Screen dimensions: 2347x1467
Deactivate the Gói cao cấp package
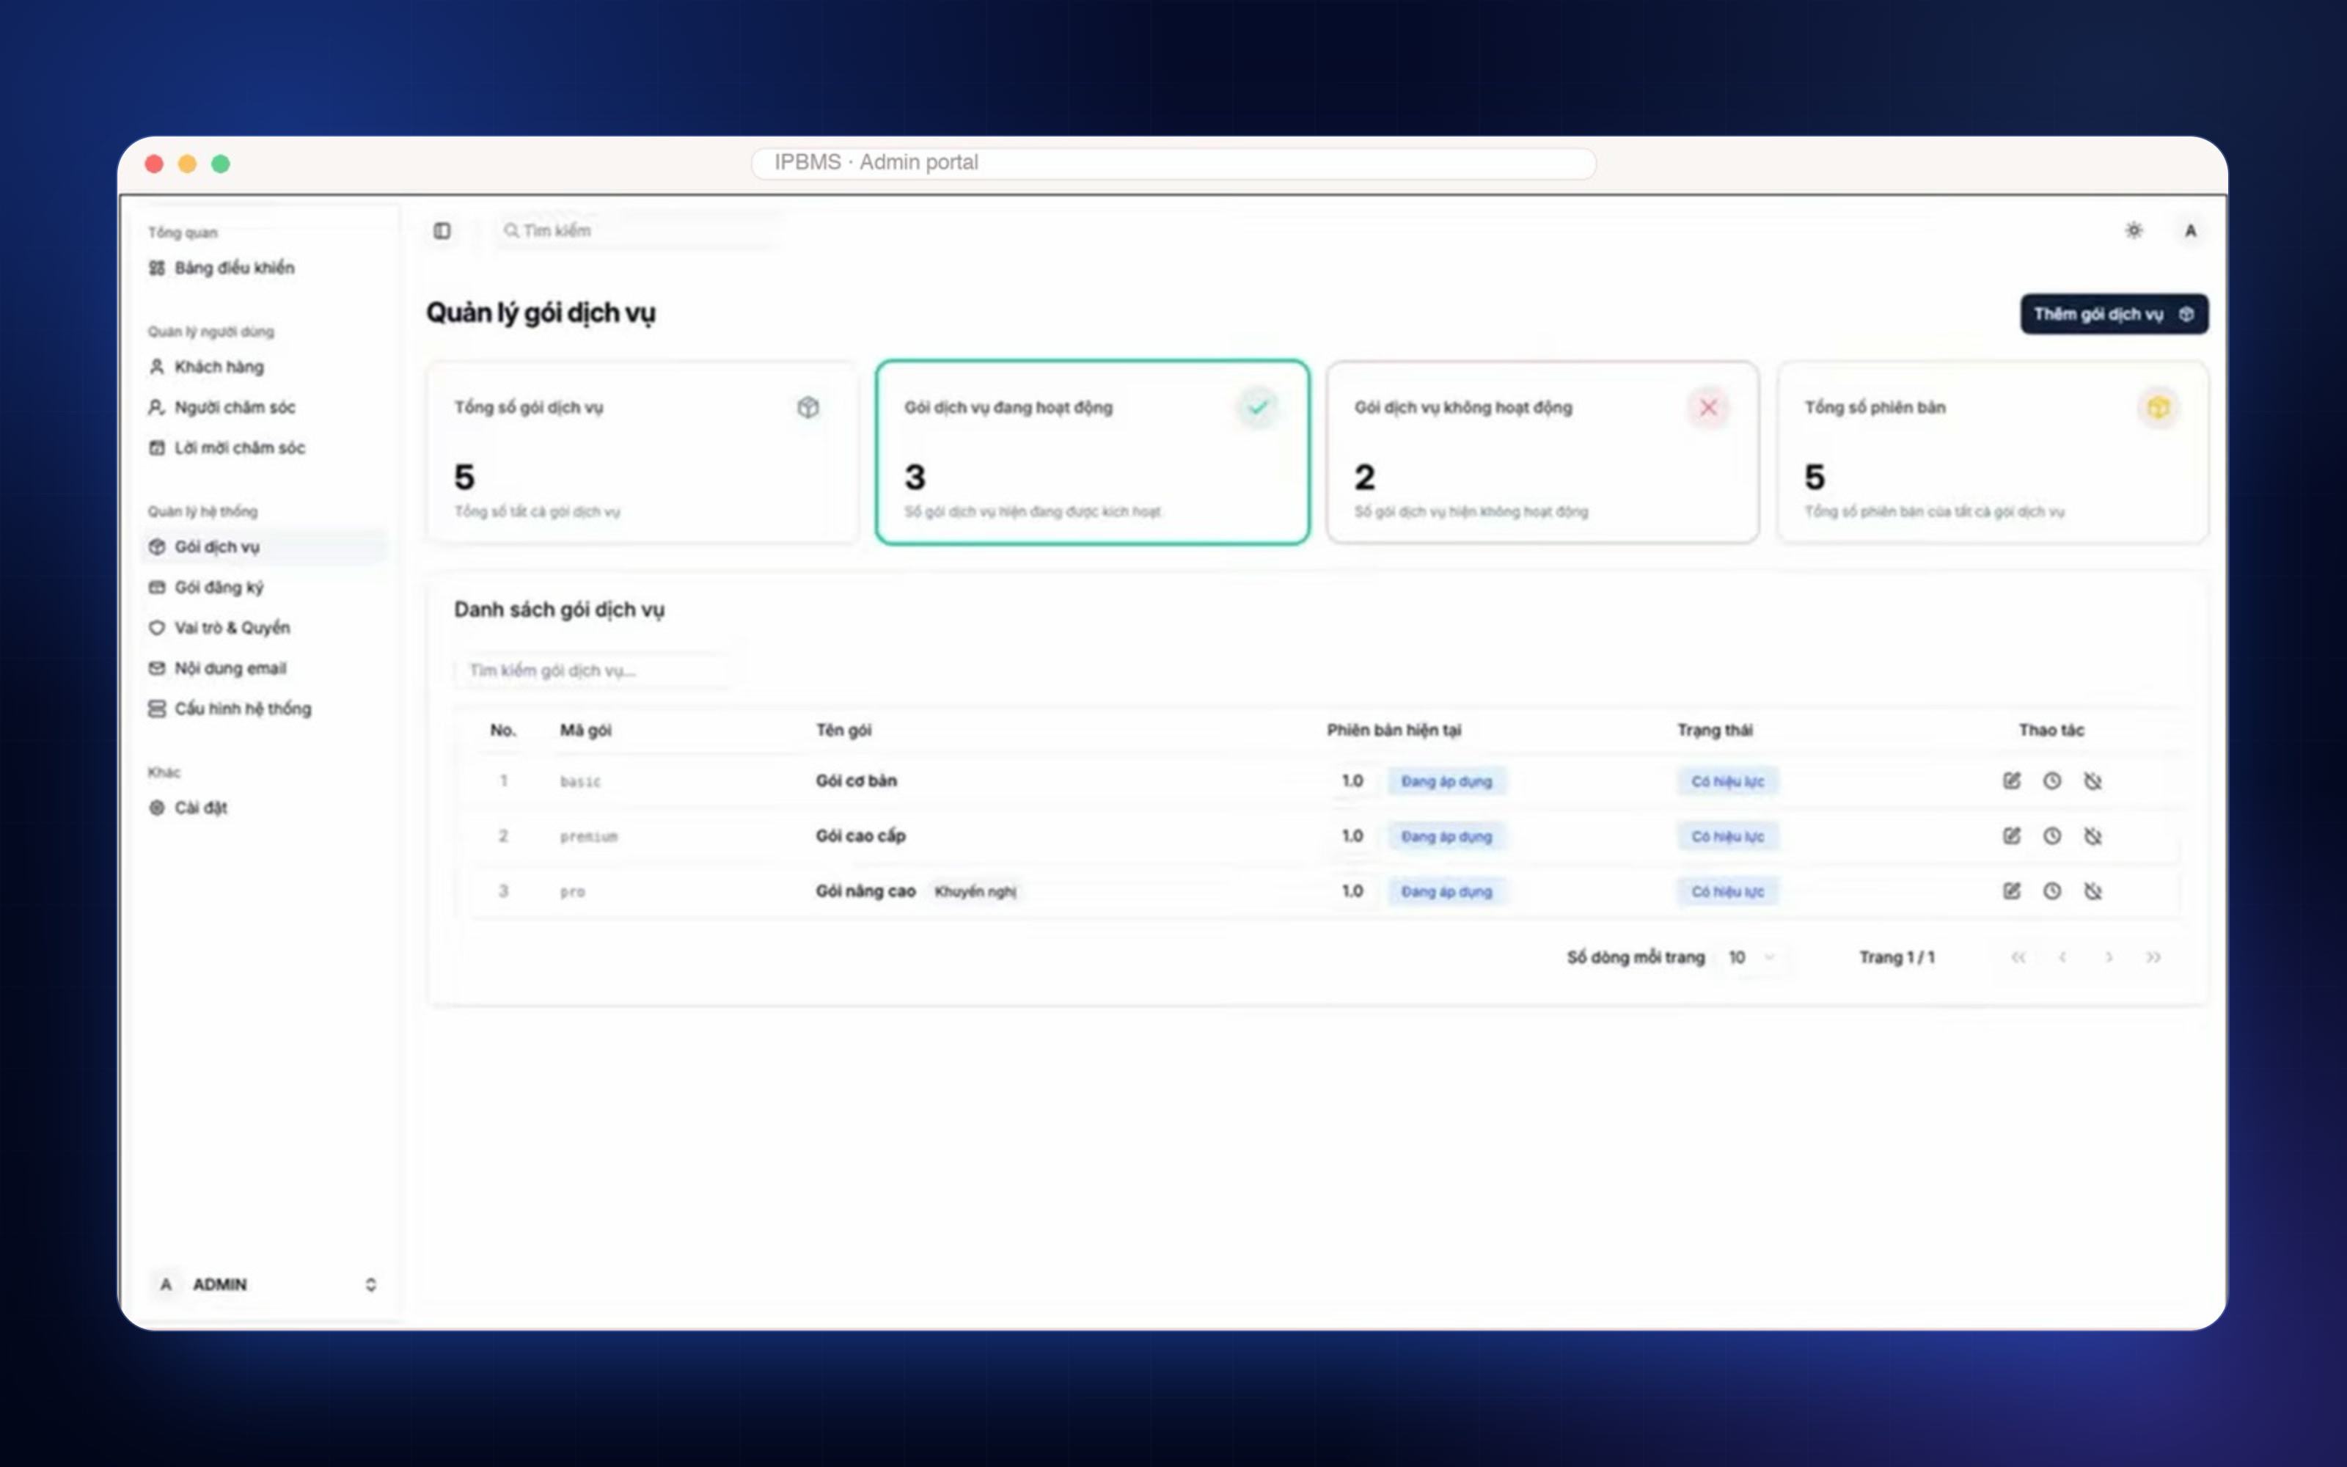[2093, 836]
